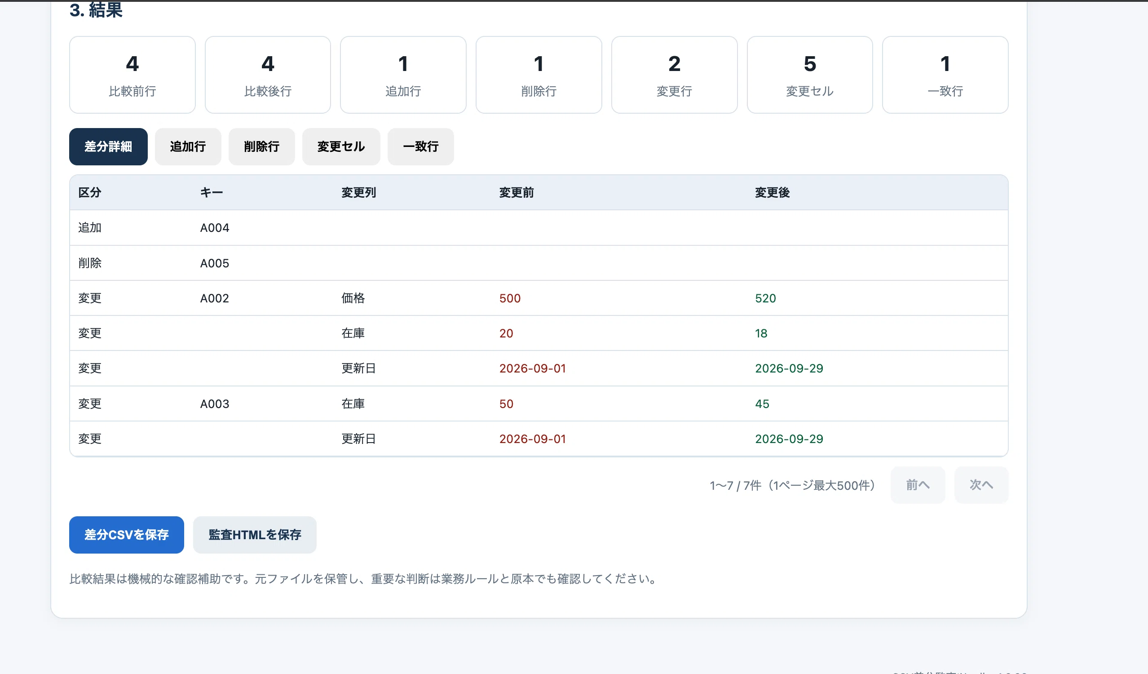The height and width of the screenshot is (674, 1148).
Task: Go to next page with 次へ
Action: click(x=981, y=484)
